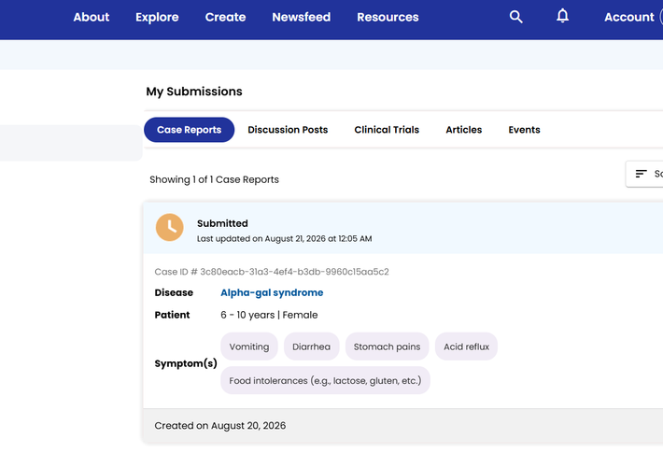Screen dimensions: 663x467
Task: Click the My Submissions heading
Action: 194,92
